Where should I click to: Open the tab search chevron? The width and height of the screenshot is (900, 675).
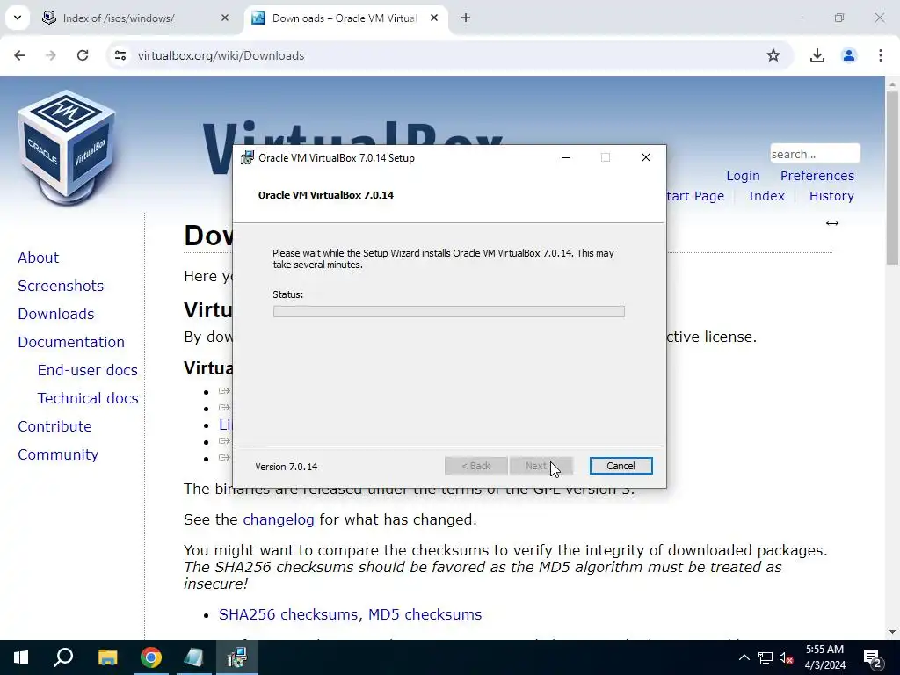click(18, 18)
